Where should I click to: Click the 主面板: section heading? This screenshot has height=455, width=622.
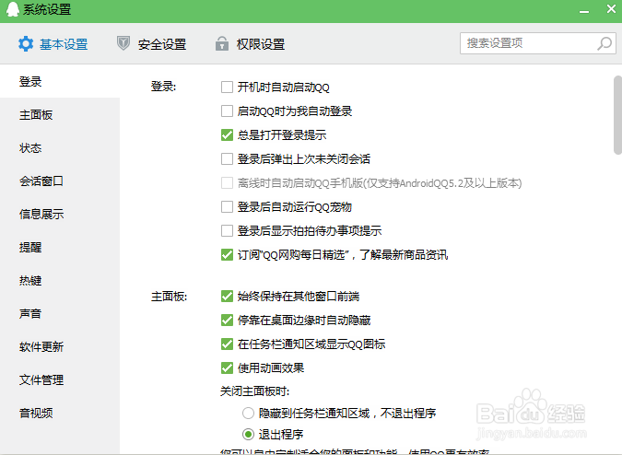point(169,296)
